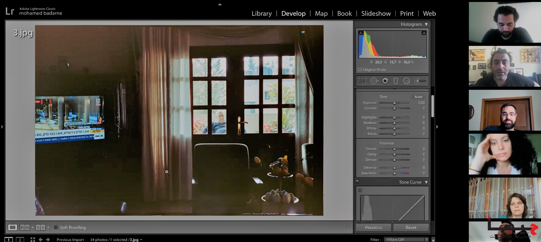
Task: Switch to the Library module
Action: [261, 14]
